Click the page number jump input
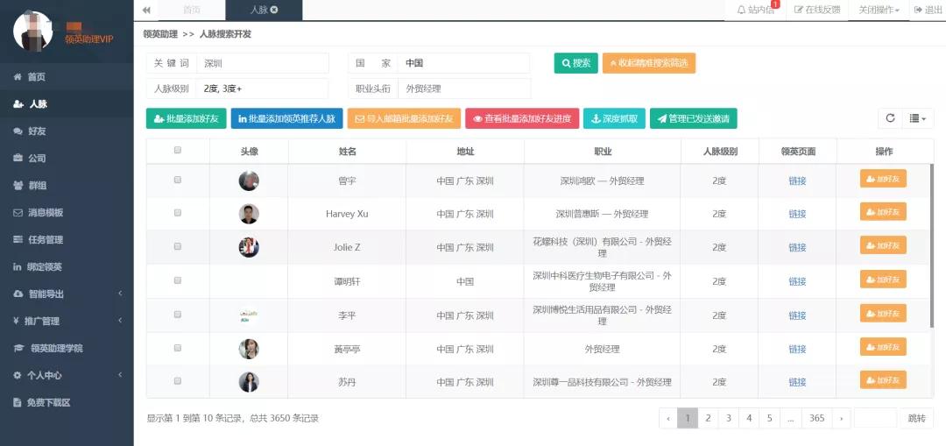This screenshot has height=446, width=946. [875, 418]
